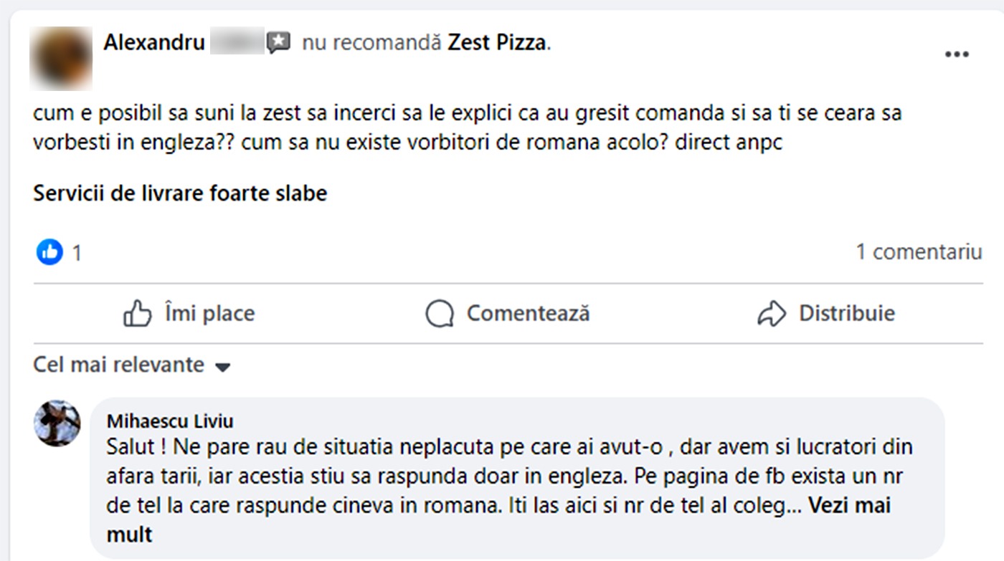This screenshot has width=1004, height=561.
Task: Open Mihaescu Liviu's profile avatar
Action: coord(57,423)
